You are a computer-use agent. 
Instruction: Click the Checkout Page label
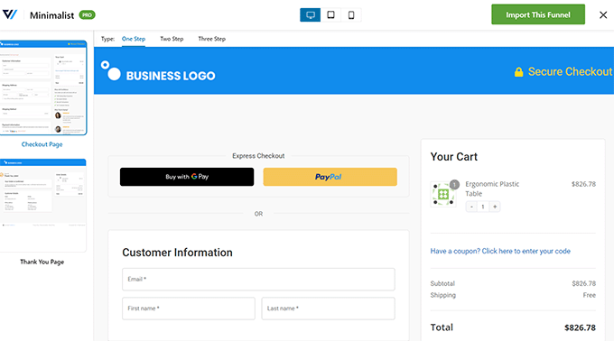42,144
